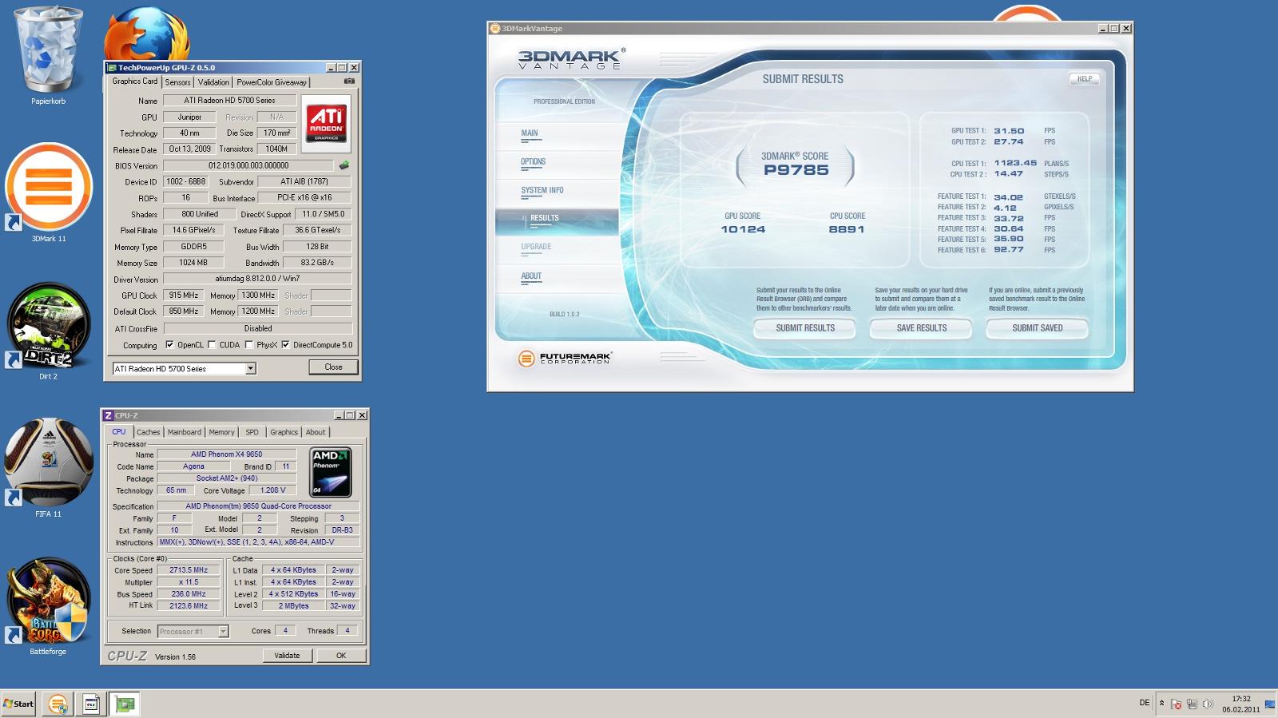Screen dimensions: 1278x718
Task: Click the P9785 3DMark score
Action: click(x=796, y=170)
